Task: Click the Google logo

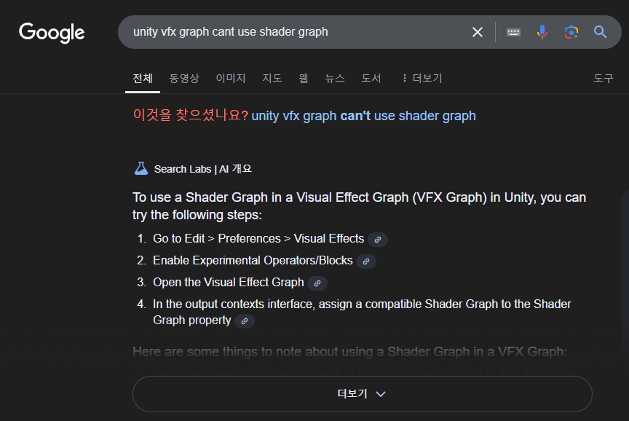Action: tap(52, 33)
